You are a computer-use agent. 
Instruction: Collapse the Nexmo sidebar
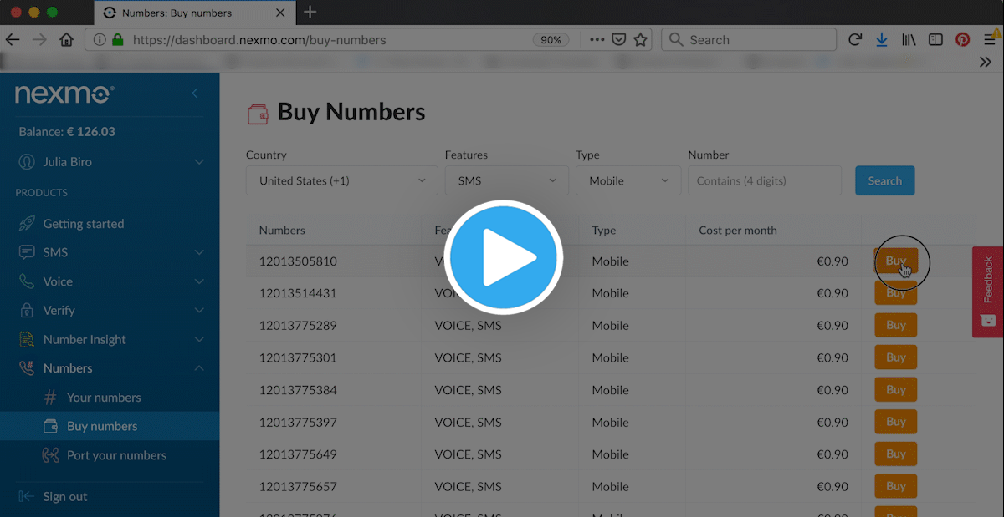(x=195, y=93)
